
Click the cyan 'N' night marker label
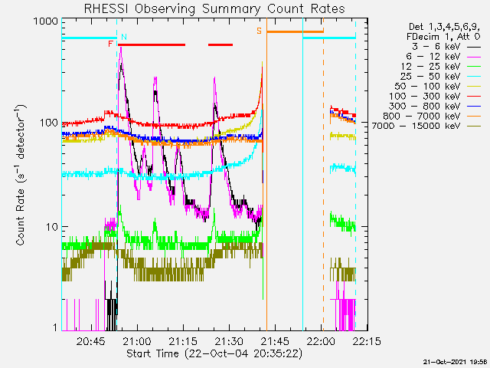tap(124, 37)
